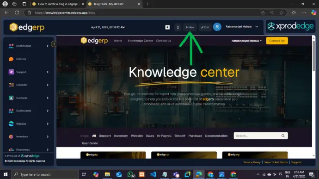The width and height of the screenshot is (319, 179).
Task: Click the yellow Contact Us button
Action: point(277,41)
